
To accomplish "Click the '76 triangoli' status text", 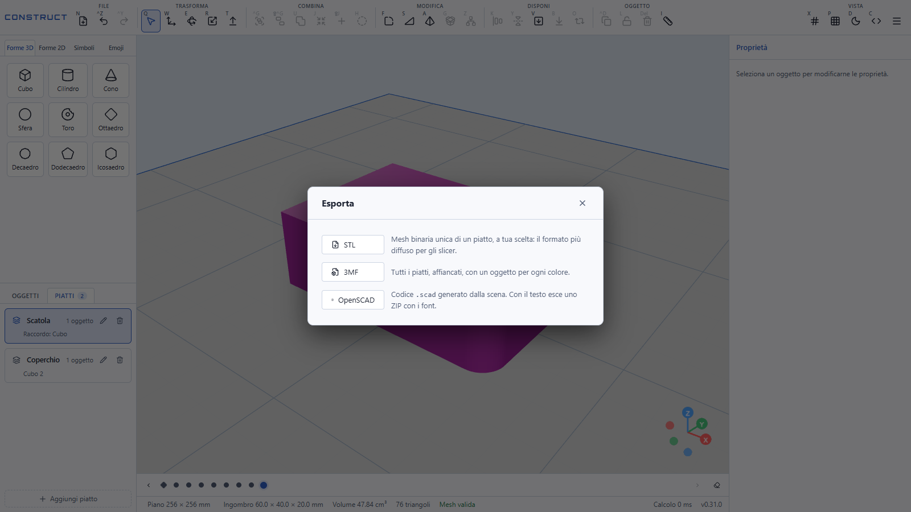I will click(413, 505).
